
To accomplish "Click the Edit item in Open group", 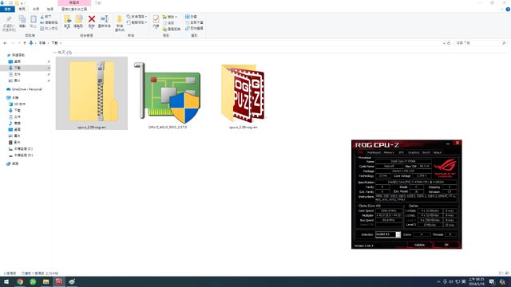I will 168,23.
